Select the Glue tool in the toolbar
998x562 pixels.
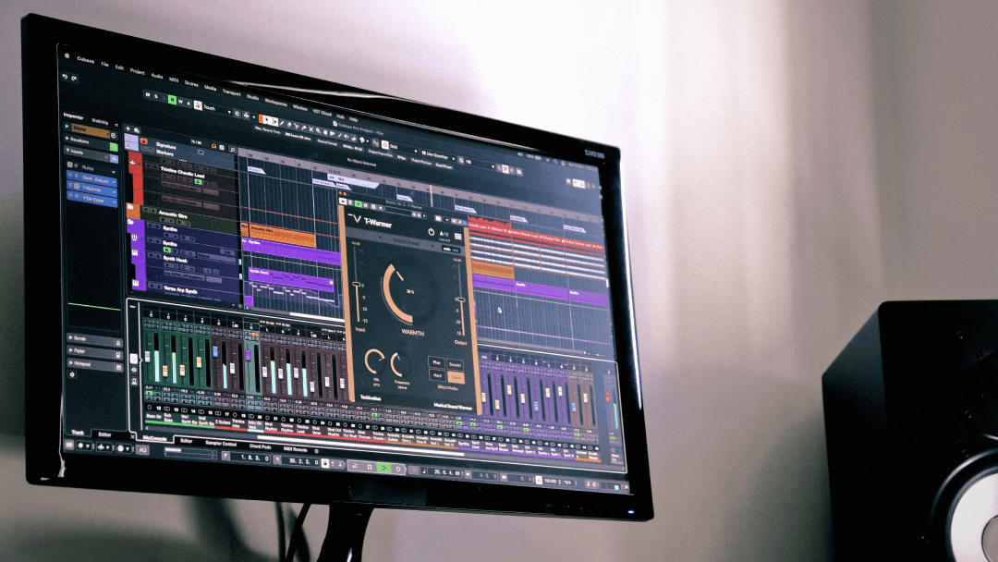point(304,128)
